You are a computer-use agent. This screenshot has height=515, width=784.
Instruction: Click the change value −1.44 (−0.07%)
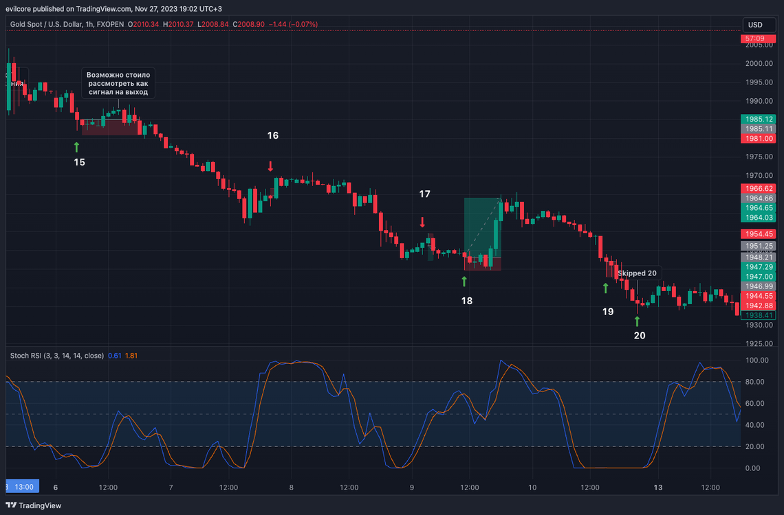click(293, 24)
